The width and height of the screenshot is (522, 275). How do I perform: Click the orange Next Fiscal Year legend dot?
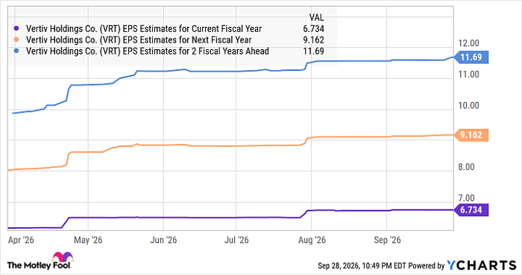pyautogui.click(x=16, y=40)
